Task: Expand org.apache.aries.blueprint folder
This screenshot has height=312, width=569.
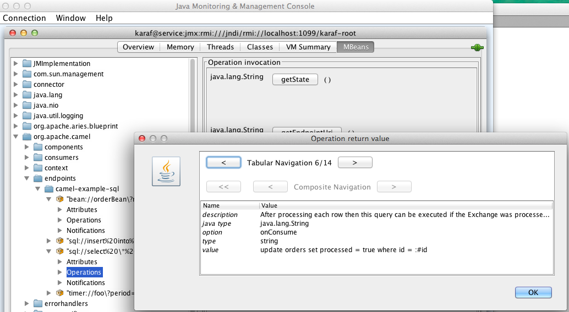Action: click(15, 126)
